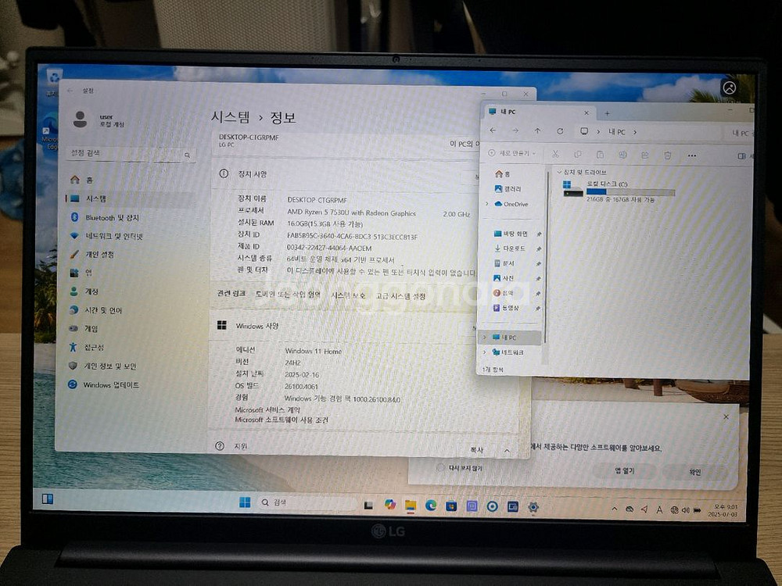Click the Paste icon in Explorer toolbar
The image size is (782, 586).
pyautogui.click(x=600, y=155)
